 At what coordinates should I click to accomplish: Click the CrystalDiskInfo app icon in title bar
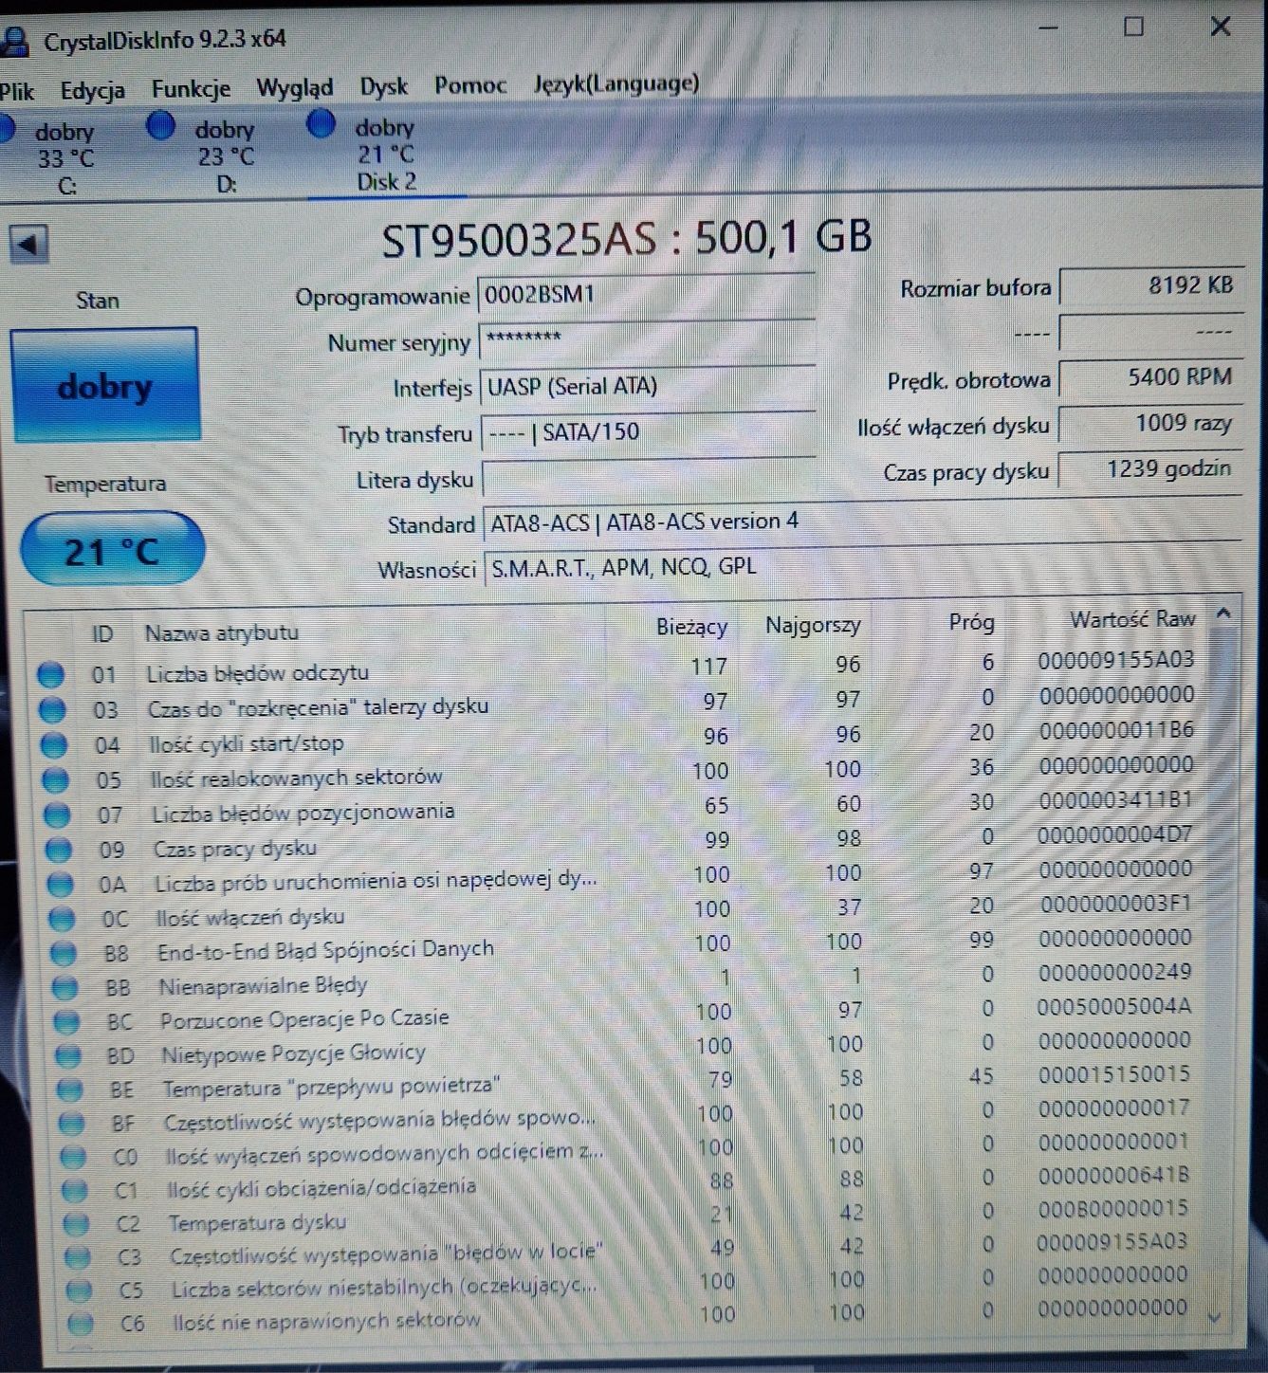coord(16,43)
